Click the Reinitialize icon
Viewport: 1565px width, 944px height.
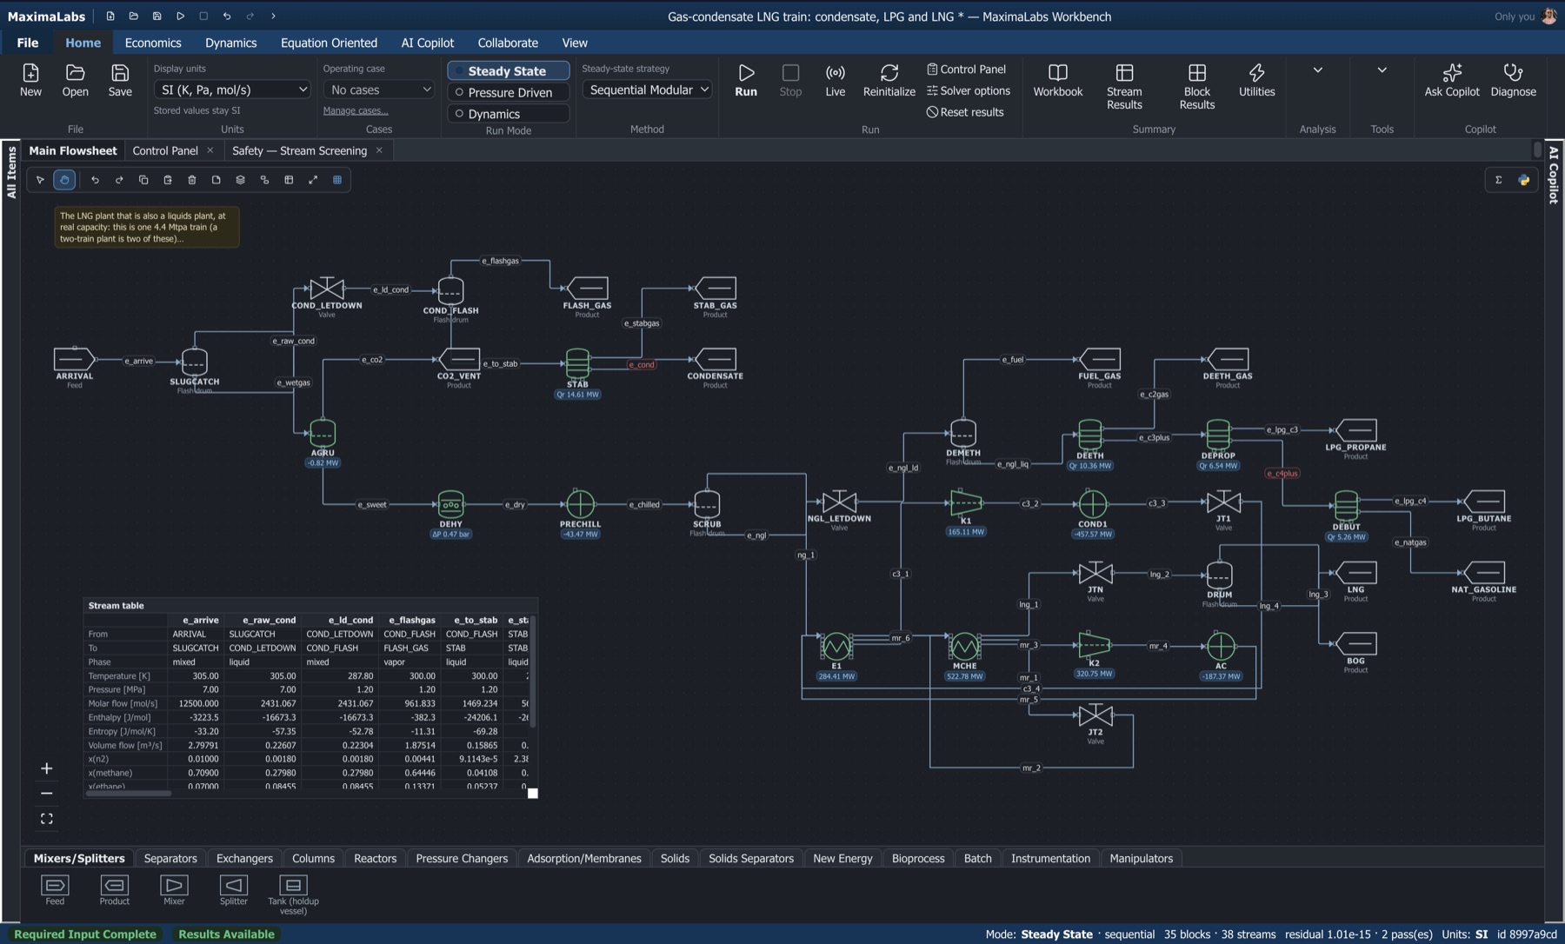(889, 80)
